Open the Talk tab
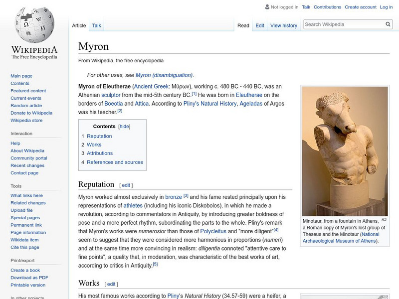The width and height of the screenshot is (399, 299). coord(96,25)
